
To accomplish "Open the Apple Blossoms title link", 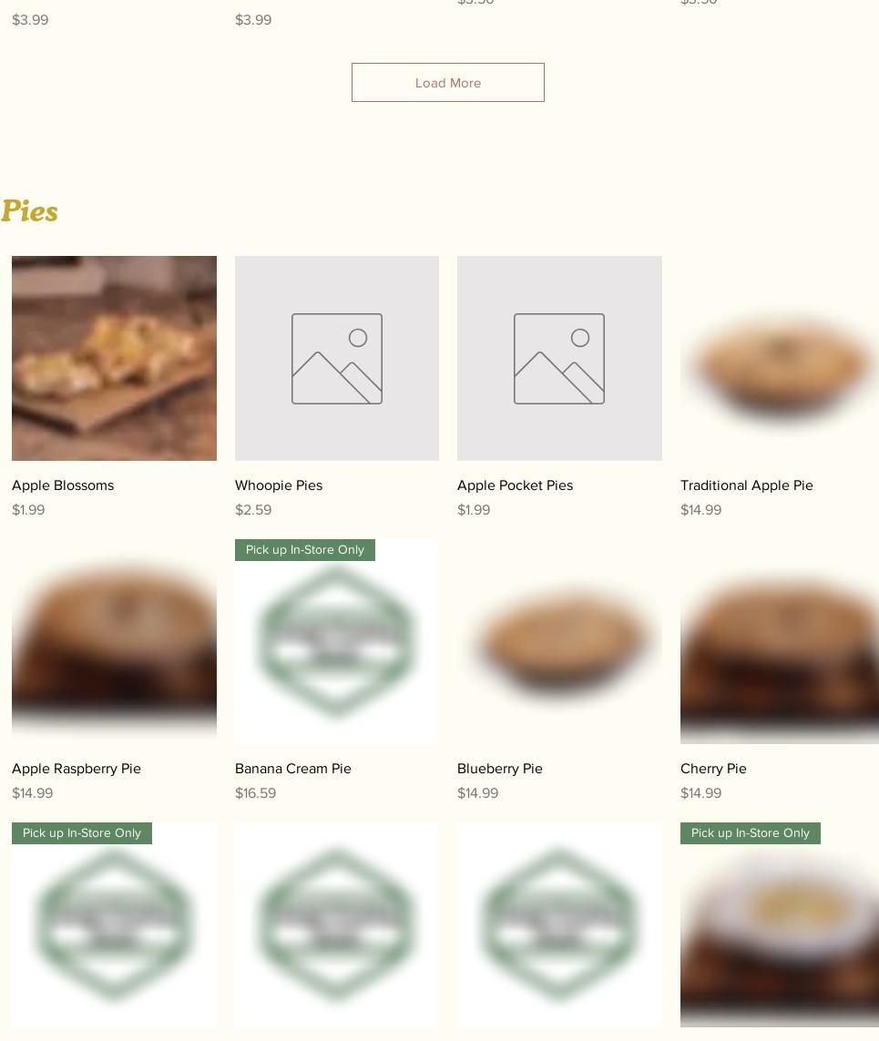I will pyautogui.click(x=63, y=485).
